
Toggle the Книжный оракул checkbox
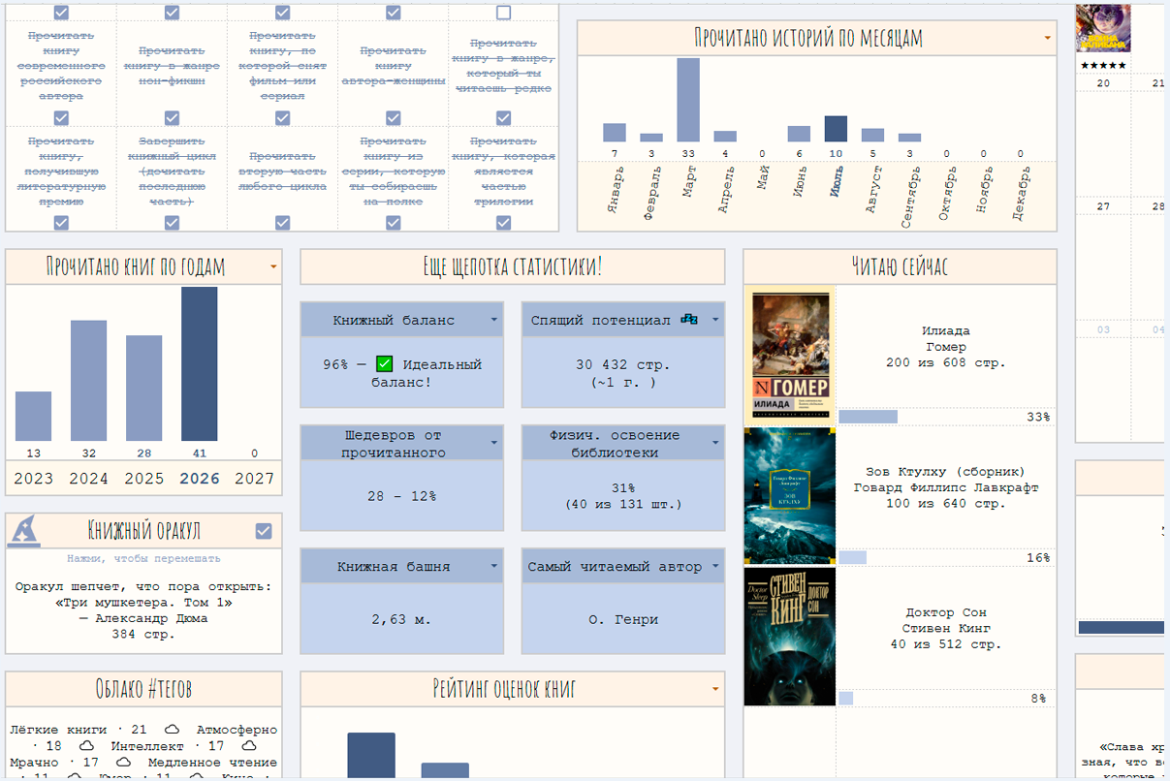[264, 530]
